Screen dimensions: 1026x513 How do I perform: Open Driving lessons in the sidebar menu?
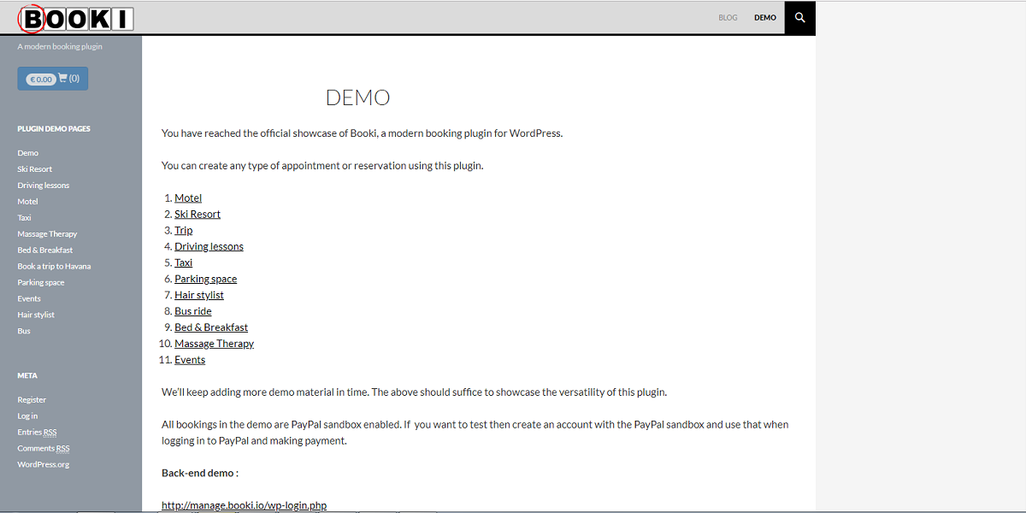[44, 186]
